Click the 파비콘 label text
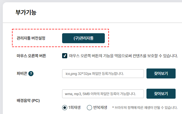Image resolution: width=182 pixels, height=114 pixels. coord(22,73)
